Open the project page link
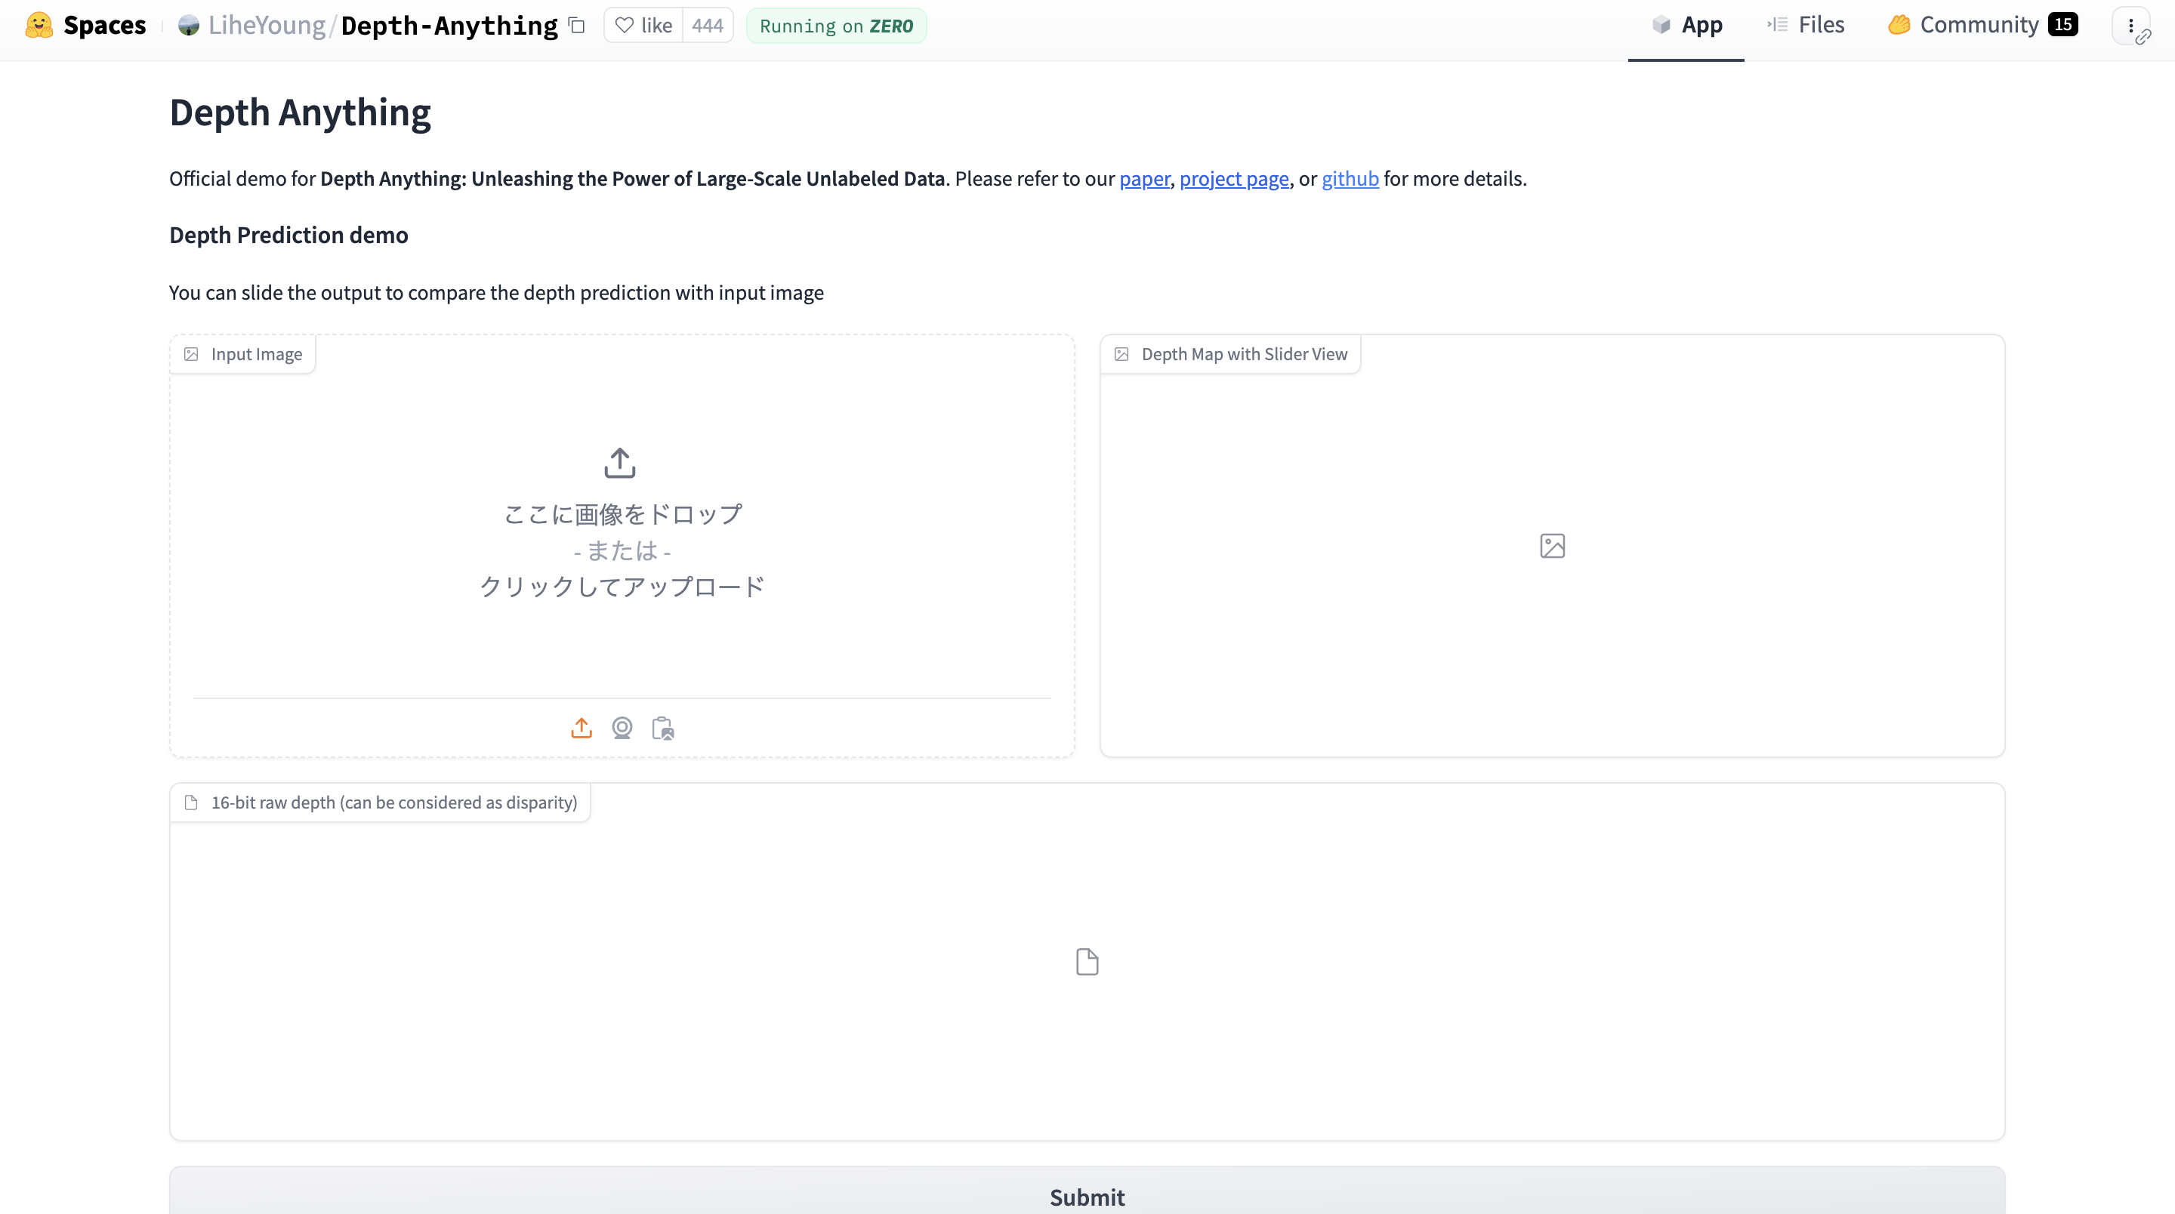2175x1214 pixels. tap(1235, 178)
